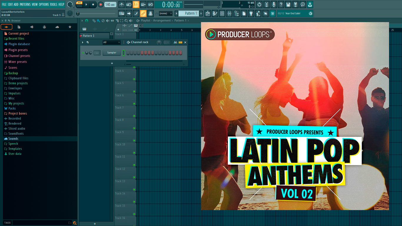Open the TOOLS menu
The width and height of the screenshot is (402, 226).
(x=54, y=4)
